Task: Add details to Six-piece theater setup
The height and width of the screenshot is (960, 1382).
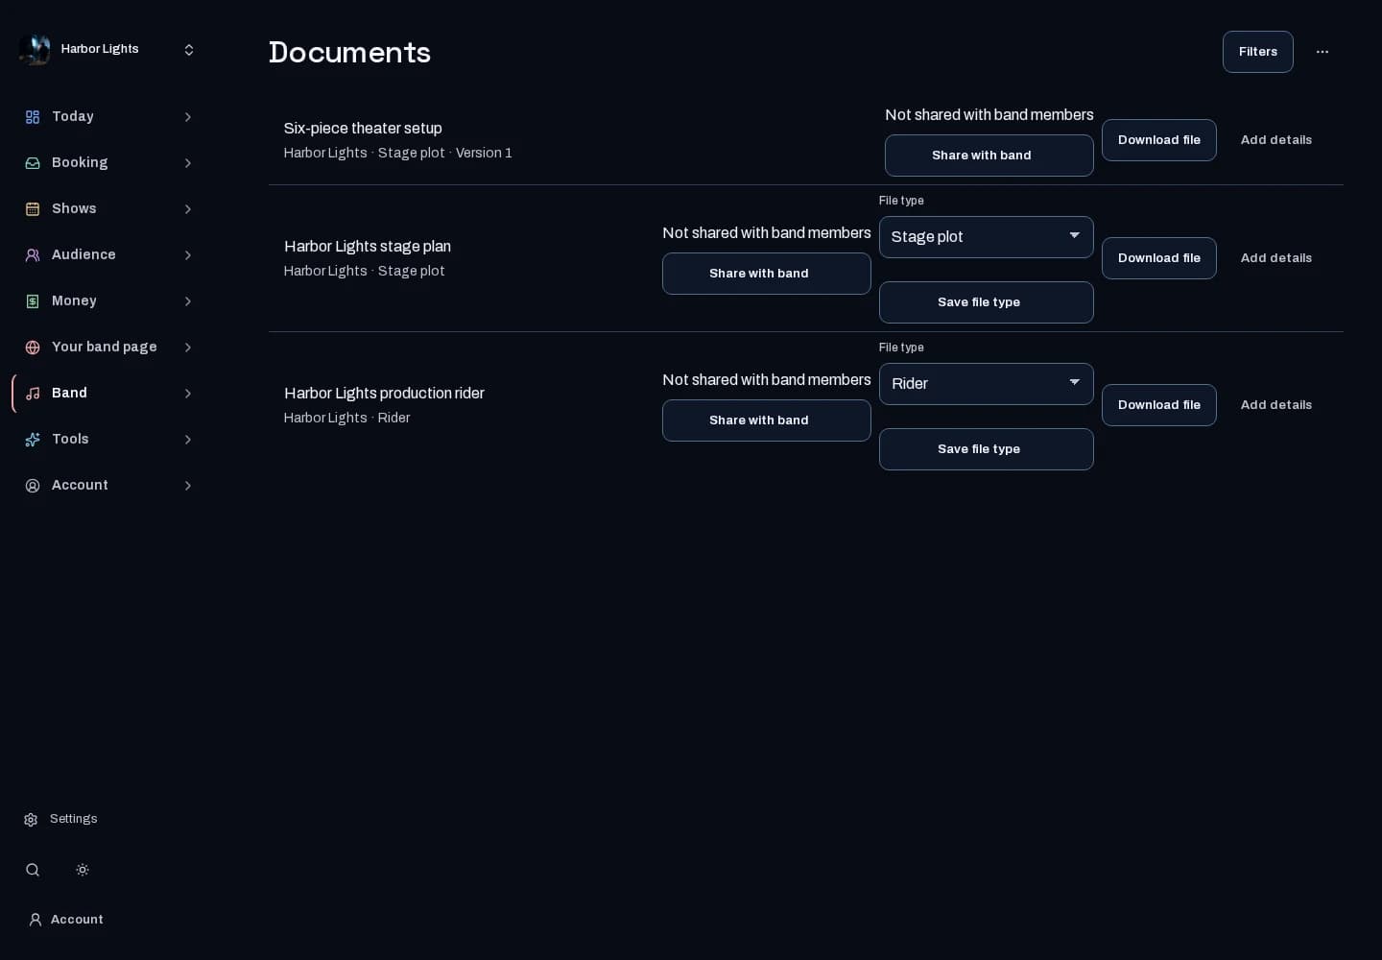Action: pos(1276,140)
